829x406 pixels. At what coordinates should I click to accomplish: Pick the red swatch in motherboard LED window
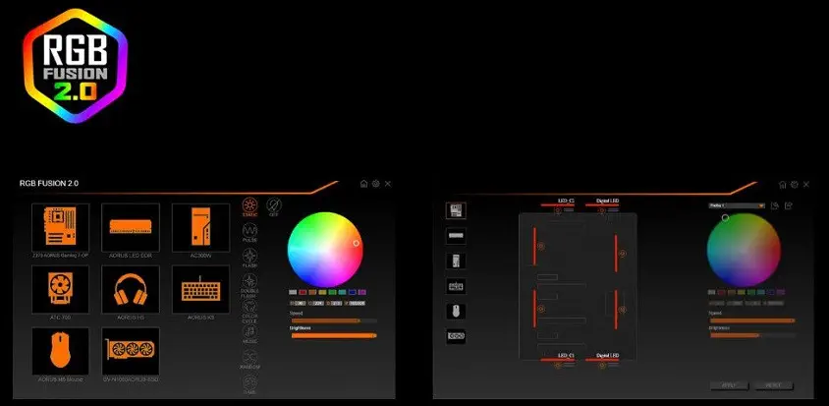(x=722, y=292)
